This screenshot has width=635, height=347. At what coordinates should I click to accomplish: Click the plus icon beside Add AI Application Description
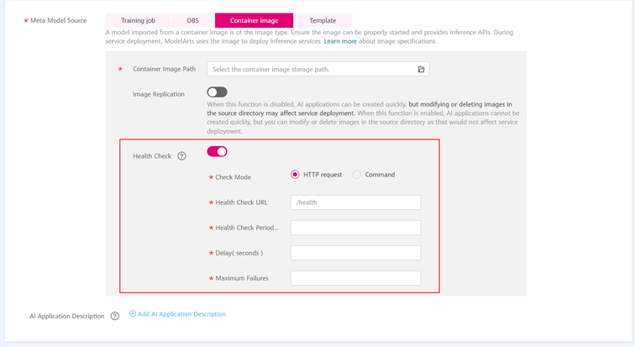[133, 314]
